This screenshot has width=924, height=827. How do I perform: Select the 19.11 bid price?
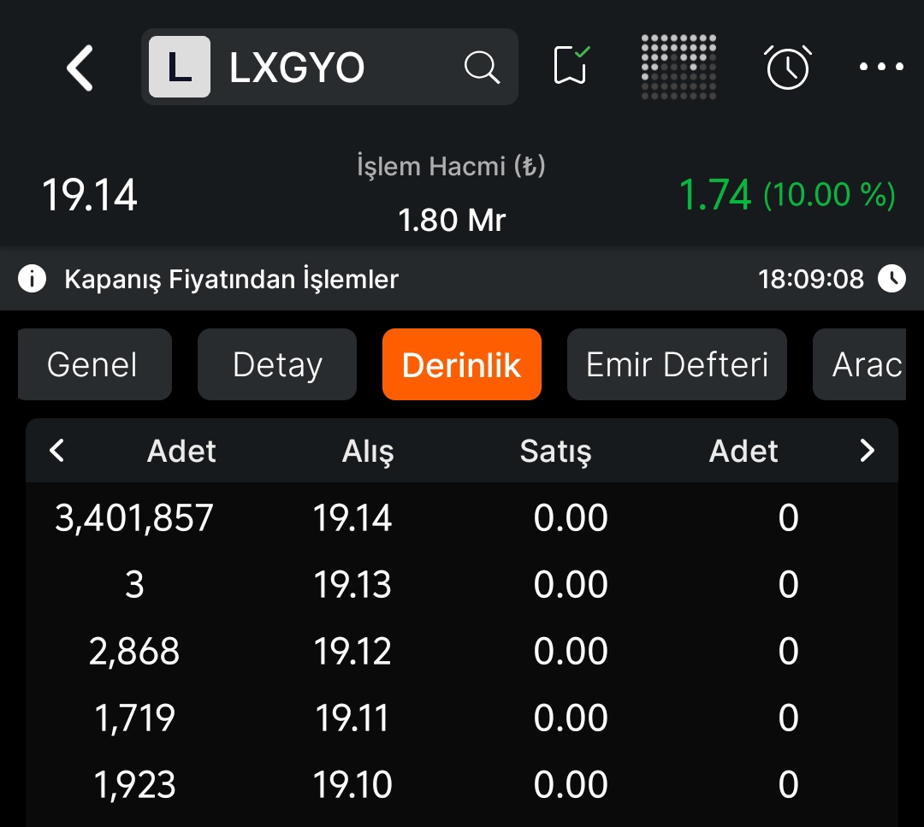352,718
